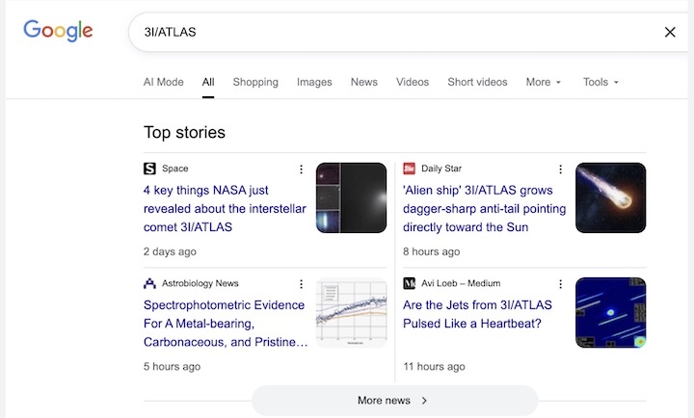Click the Medium favicon for Avi Loeb
The image size is (694, 418).
[409, 283]
